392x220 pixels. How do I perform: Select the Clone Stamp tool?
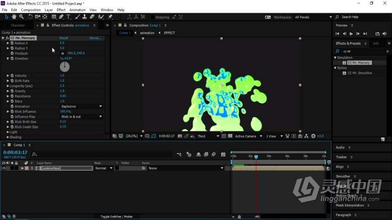[x=84, y=17]
